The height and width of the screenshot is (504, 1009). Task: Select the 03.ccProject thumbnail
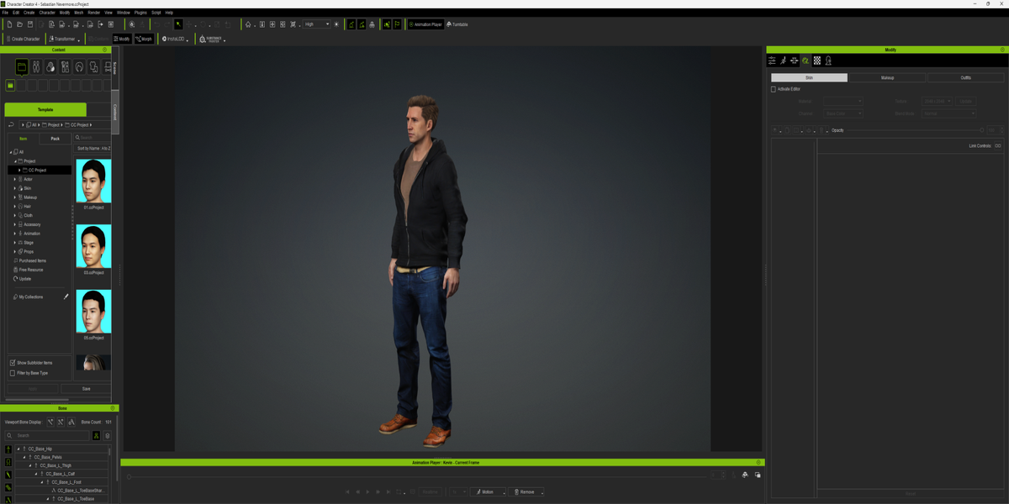[x=93, y=246]
